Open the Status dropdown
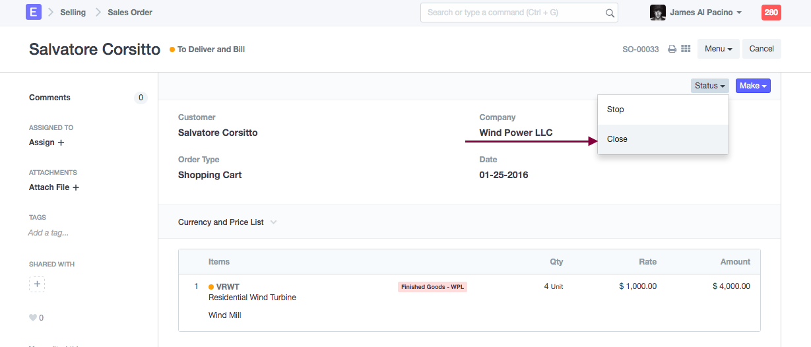 (710, 86)
